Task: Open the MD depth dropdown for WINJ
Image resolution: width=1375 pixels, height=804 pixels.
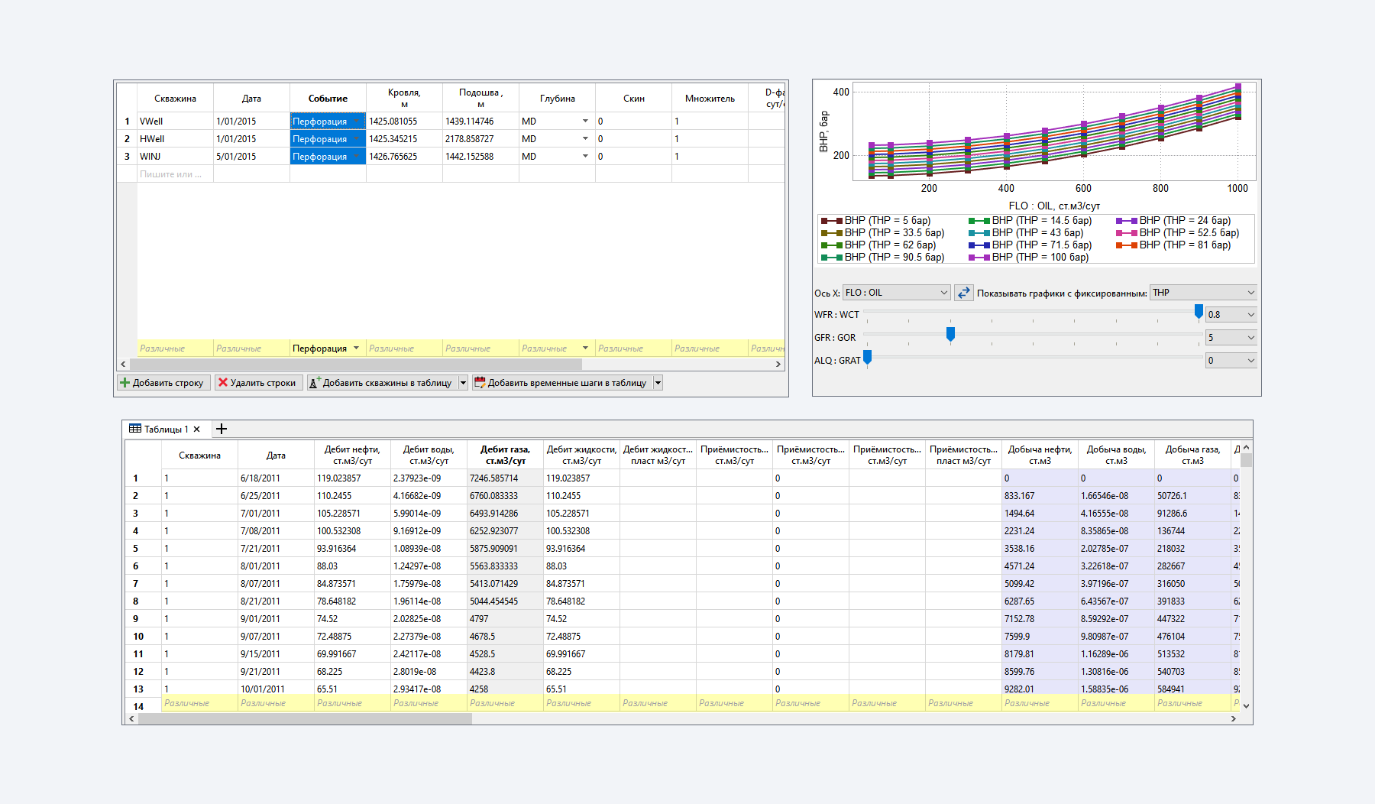Action: [x=585, y=157]
